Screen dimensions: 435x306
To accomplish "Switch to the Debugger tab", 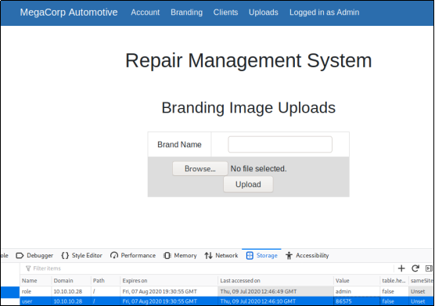I will coord(34,255).
